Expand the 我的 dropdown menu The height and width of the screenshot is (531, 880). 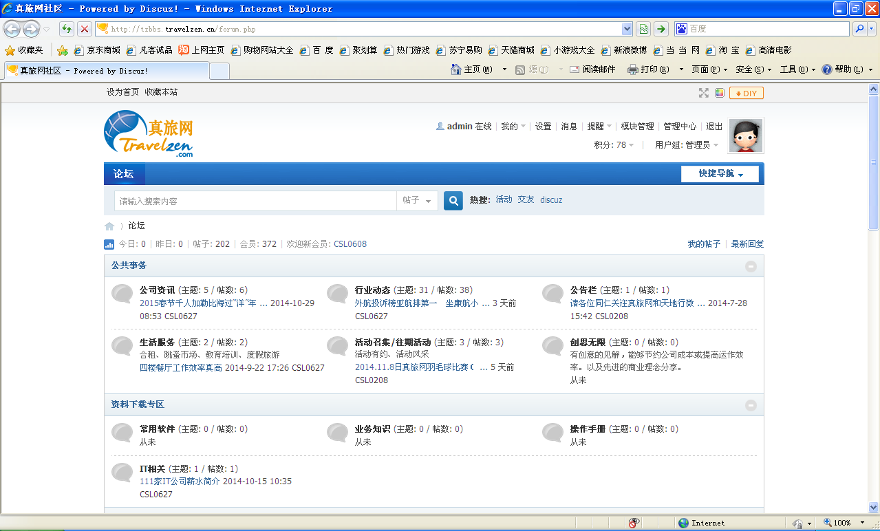(513, 127)
